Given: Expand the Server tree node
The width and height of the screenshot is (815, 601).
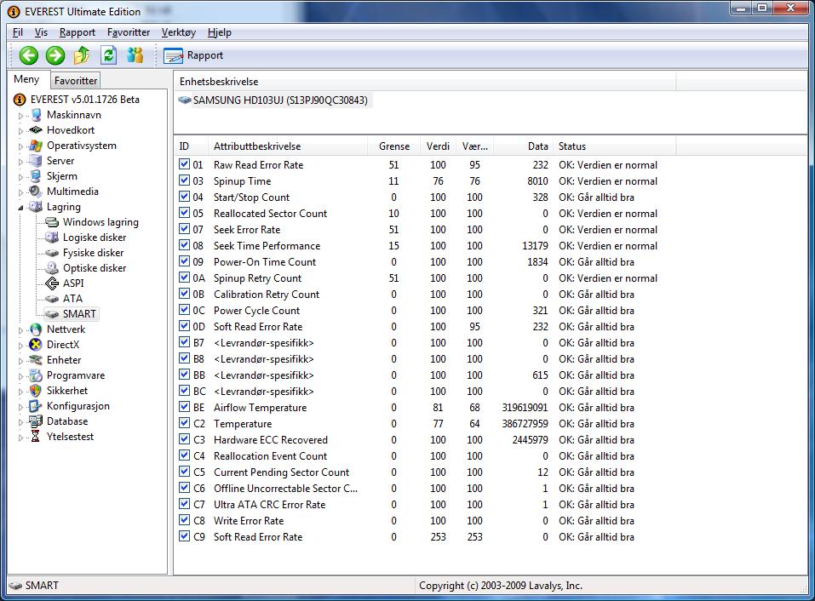Looking at the screenshot, I should pyautogui.click(x=20, y=162).
